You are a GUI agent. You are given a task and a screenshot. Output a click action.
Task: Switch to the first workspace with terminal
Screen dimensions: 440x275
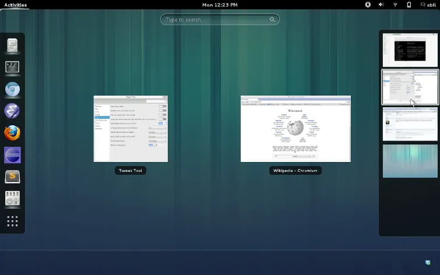[410, 50]
